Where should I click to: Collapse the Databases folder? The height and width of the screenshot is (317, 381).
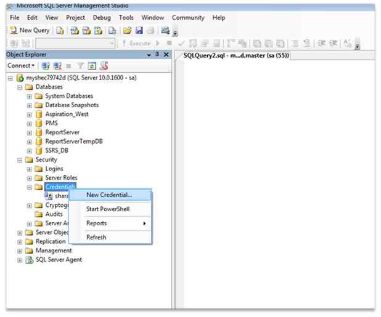(x=20, y=87)
